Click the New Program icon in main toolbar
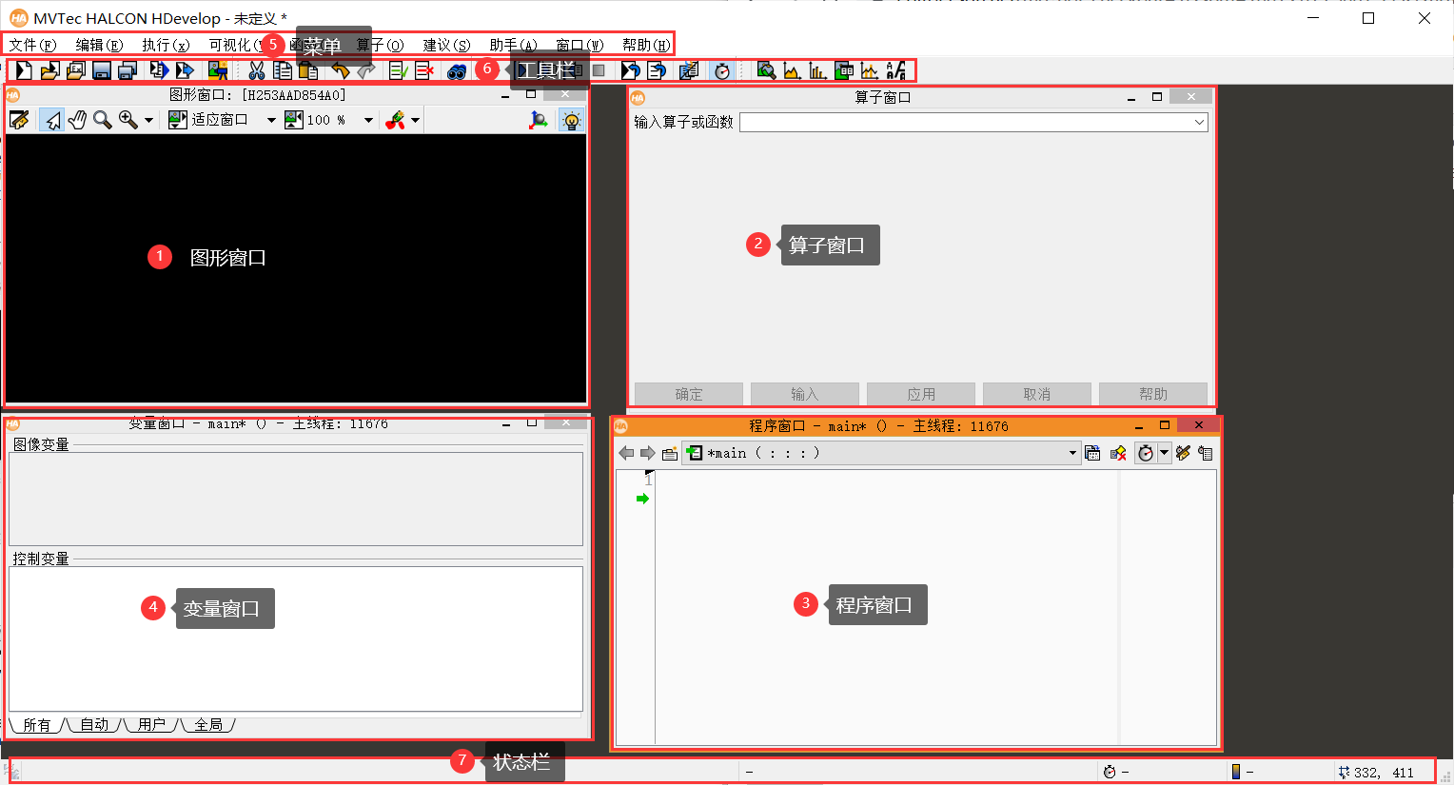Image resolution: width=1454 pixels, height=785 pixels. [x=24, y=70]
